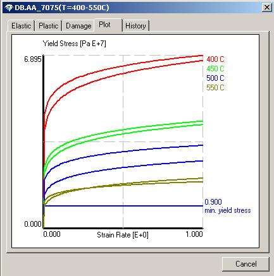Select the 400 C legend label

[215, 59]
